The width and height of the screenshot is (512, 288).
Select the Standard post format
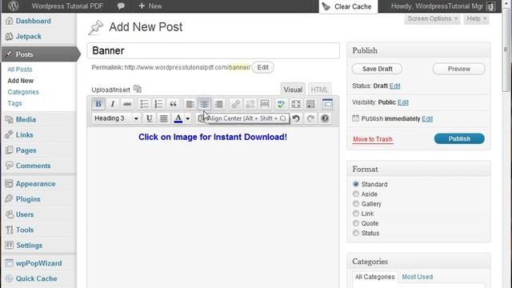click(356, 184)
